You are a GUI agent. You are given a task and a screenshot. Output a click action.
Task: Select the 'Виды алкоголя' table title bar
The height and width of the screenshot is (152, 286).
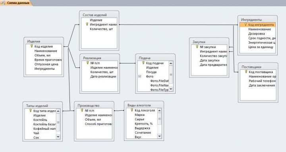[144, 105]
